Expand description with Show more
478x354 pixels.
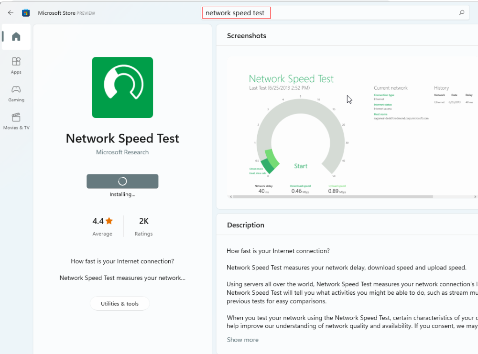click(243, 340)
